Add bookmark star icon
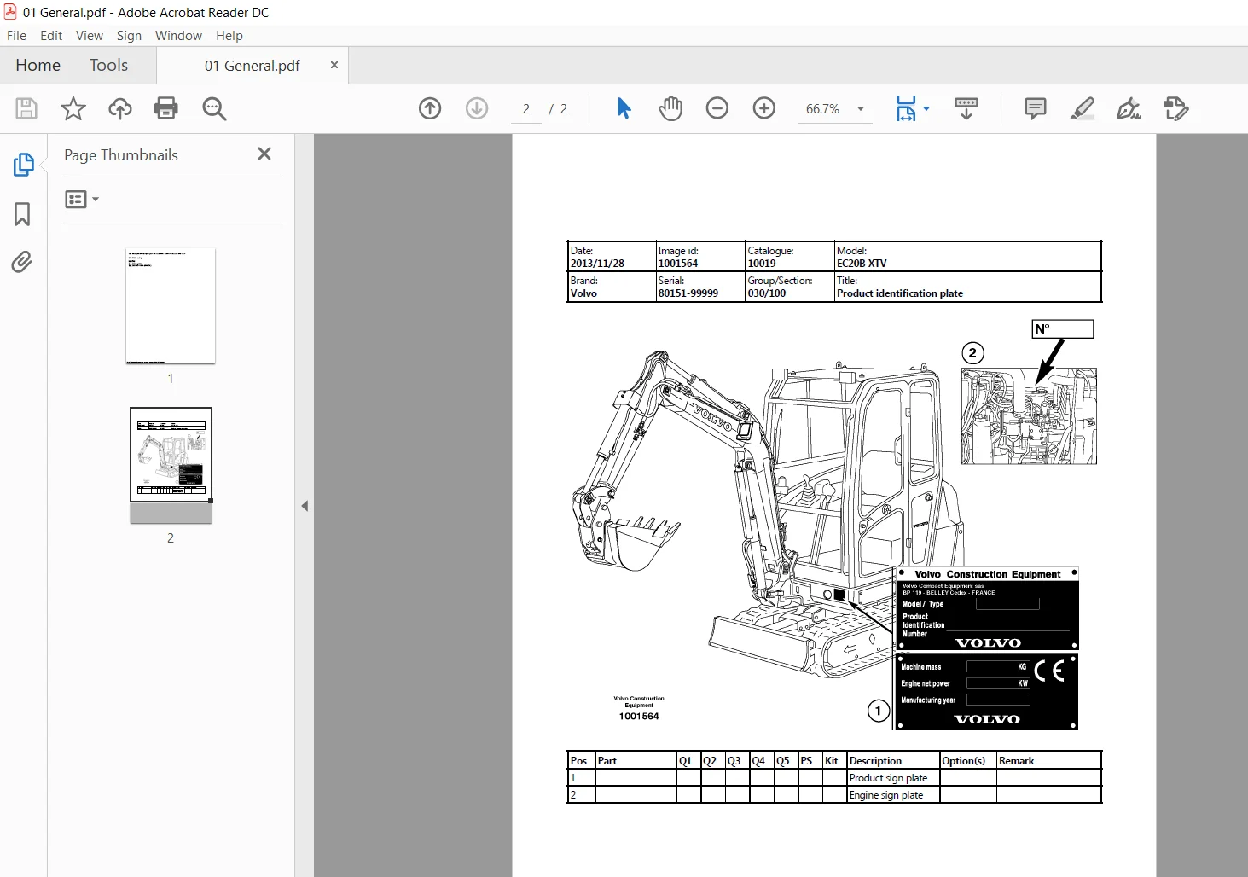1248x877 pixels. pos(73,108)
